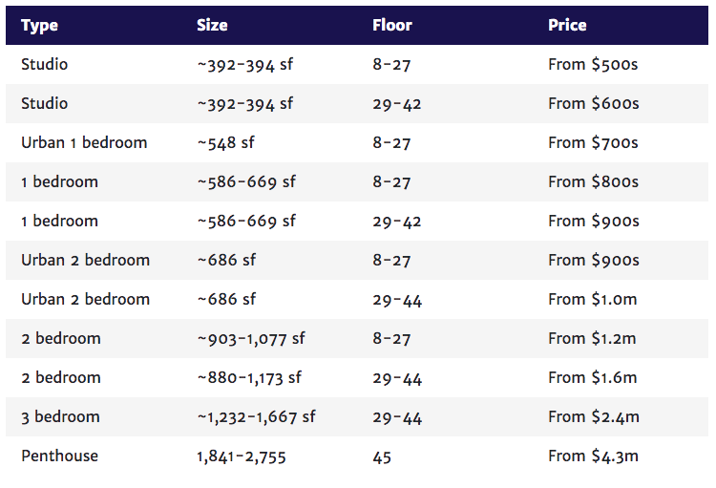Viewport: 716px width, 488px height.
Task: Click the From $2.4m price
Action: 594,416
